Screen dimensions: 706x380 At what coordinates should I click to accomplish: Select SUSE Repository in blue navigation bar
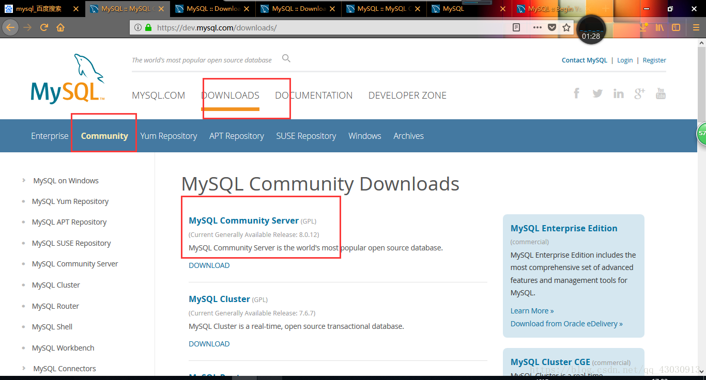tap(306, 136)
